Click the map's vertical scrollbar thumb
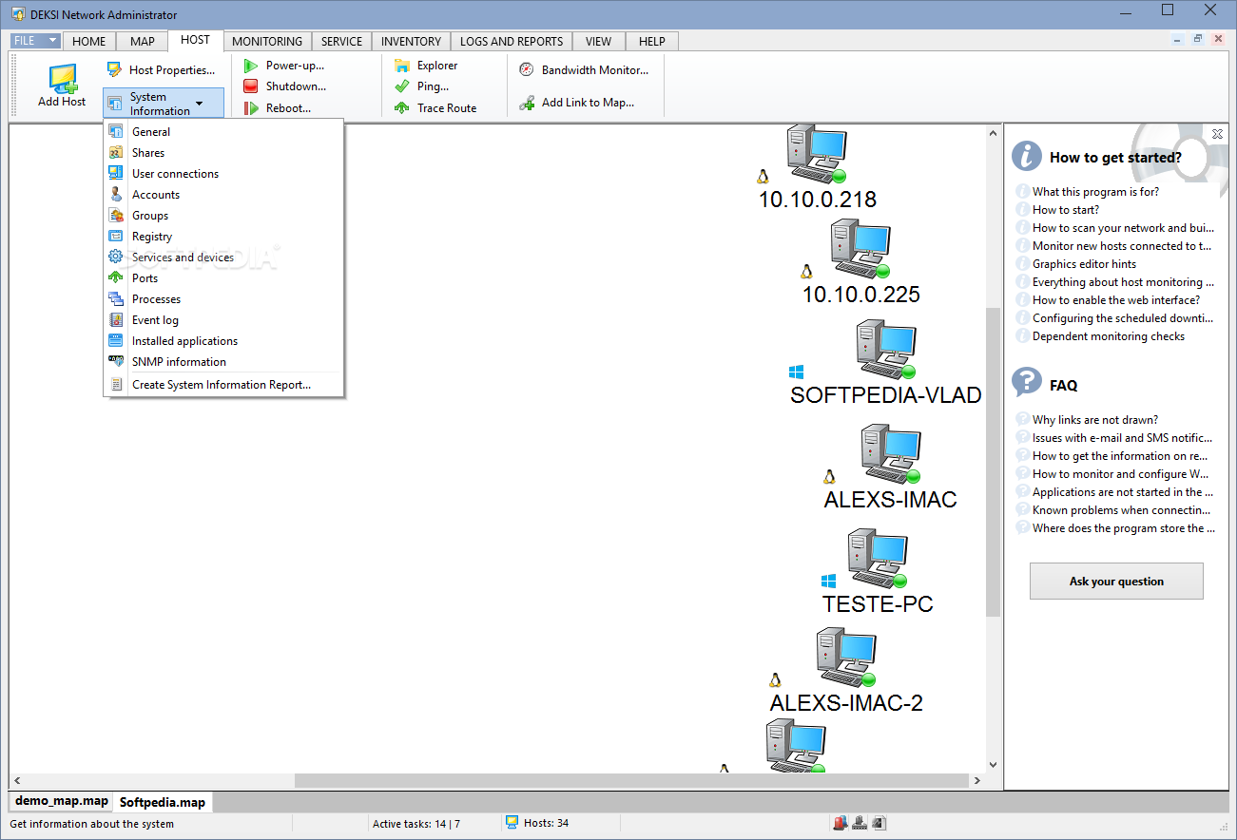 tap(993, 462)
